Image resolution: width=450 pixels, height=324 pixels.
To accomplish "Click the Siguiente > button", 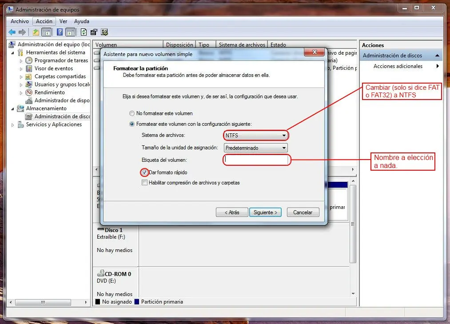I will 265,212.
